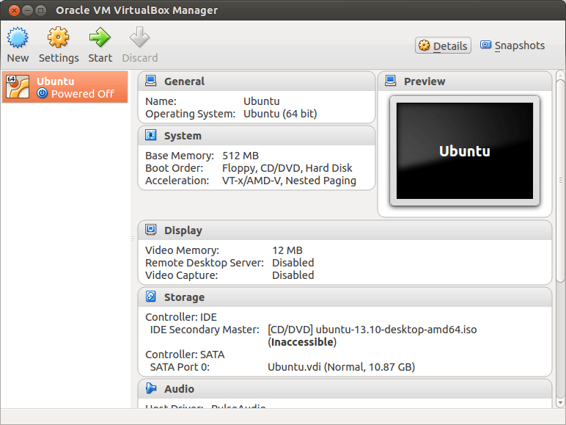
Task: Click the Ubuntu preview thumbnail
Action: pyautogui.click(x=465, y=150)
